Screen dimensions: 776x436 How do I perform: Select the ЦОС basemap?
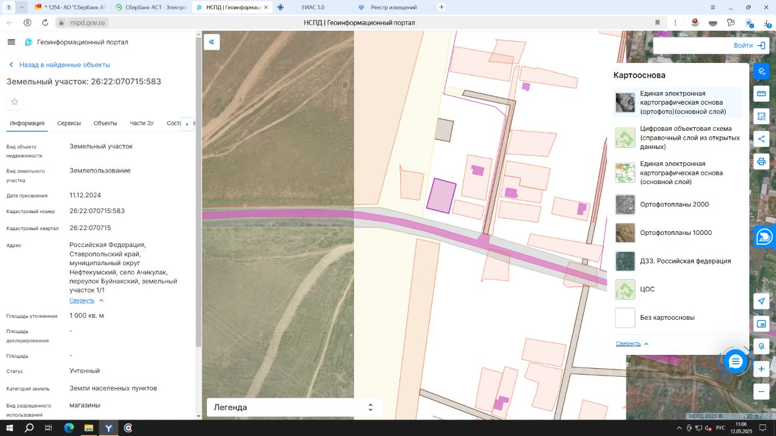tap(678, 289)
